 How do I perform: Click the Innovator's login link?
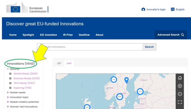(156, 10)
